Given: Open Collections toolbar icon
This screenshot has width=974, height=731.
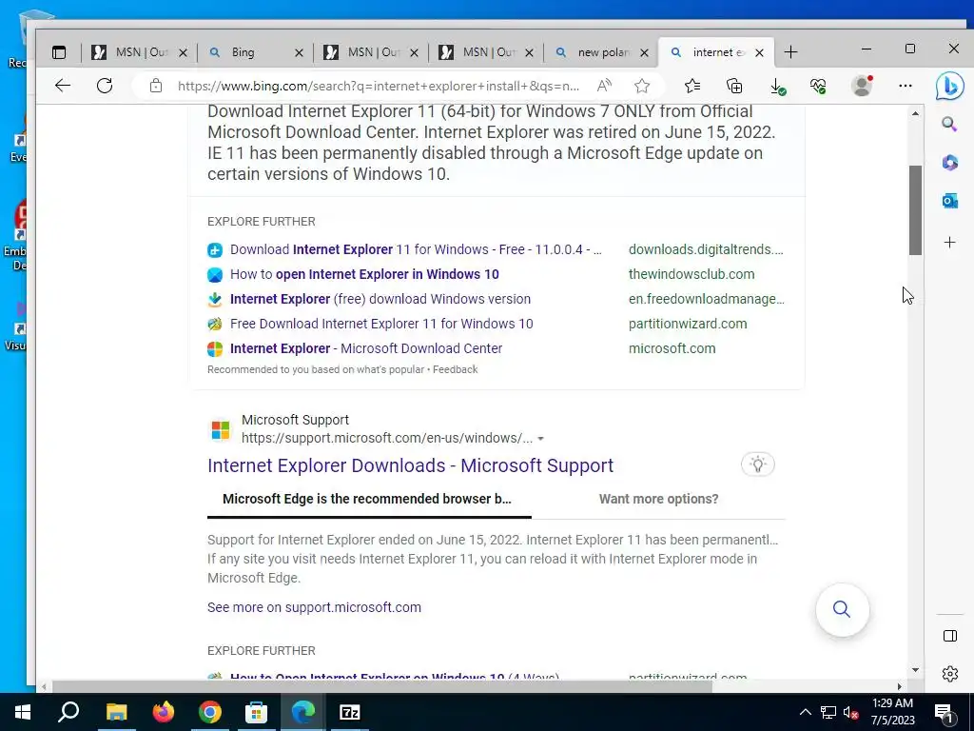Looking at the screenshot, I should click(734, 86).
